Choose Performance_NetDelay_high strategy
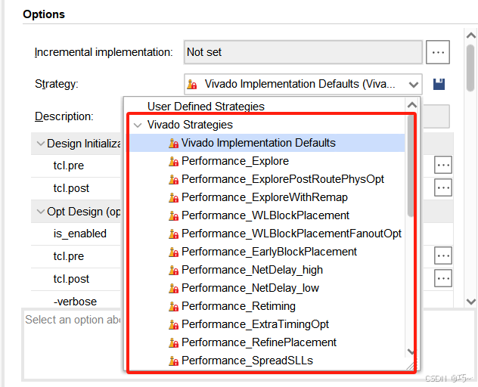 [x=252, y=270]
